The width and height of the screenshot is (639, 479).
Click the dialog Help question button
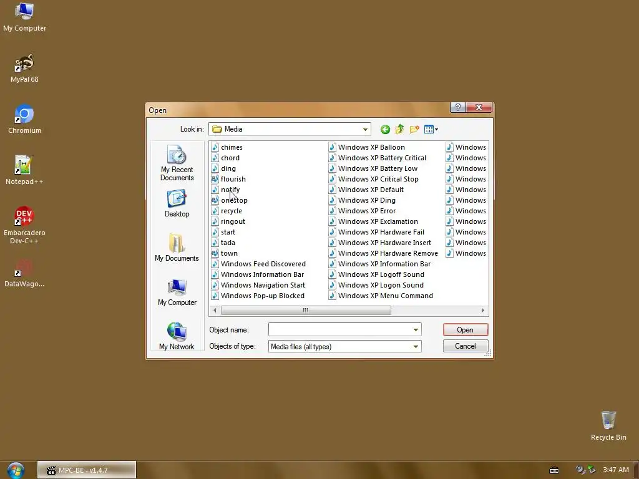click(x=457, y=107)
